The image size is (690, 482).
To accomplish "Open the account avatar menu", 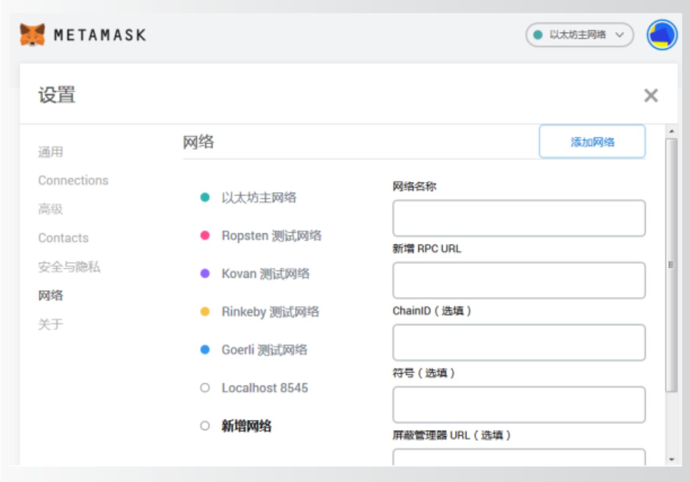I will tap(662, 35).
